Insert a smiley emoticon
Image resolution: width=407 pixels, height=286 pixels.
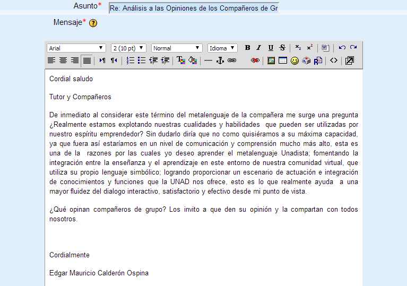pos(295,60)
